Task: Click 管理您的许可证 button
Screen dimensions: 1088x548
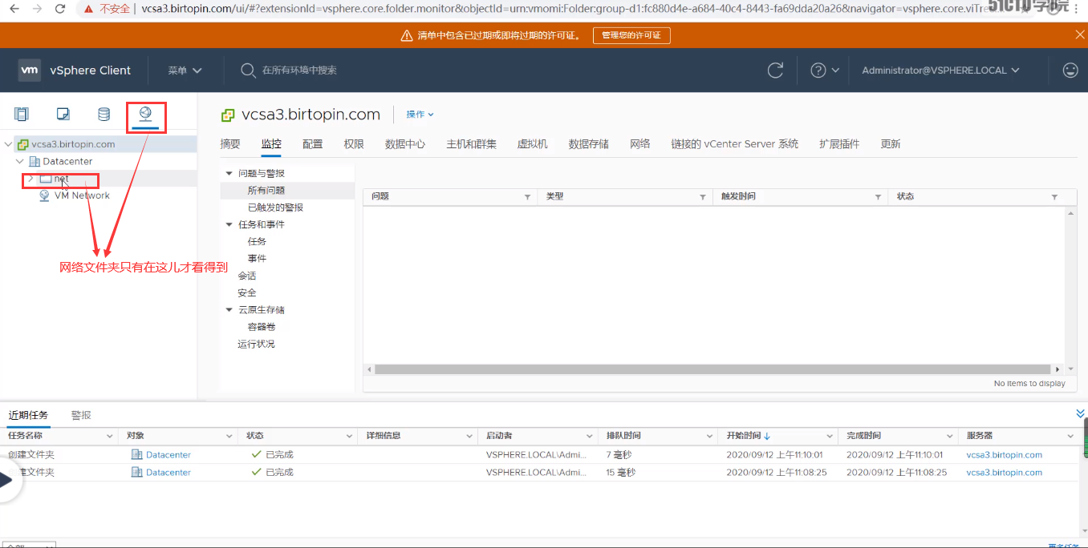Action: coord(631,35)
